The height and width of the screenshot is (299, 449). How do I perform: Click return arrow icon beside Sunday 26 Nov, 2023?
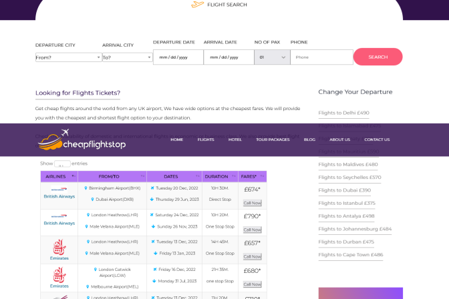pos(154,226)
